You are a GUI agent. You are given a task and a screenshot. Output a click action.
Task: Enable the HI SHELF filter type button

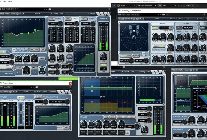click(x=84, y=19)
